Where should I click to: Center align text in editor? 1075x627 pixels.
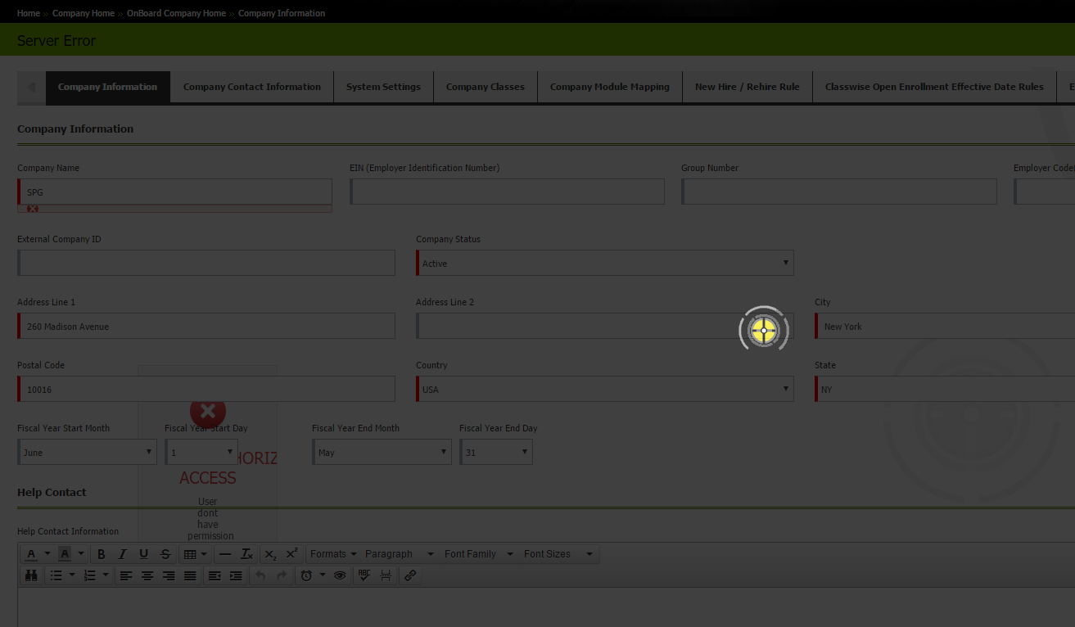coord(147,575)
